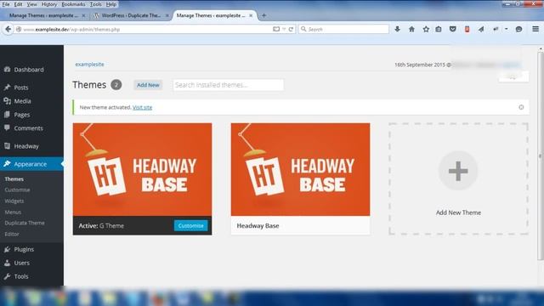Screen dimensions: 544x306
Task: Open the Help menu
Action: [111, 4]
